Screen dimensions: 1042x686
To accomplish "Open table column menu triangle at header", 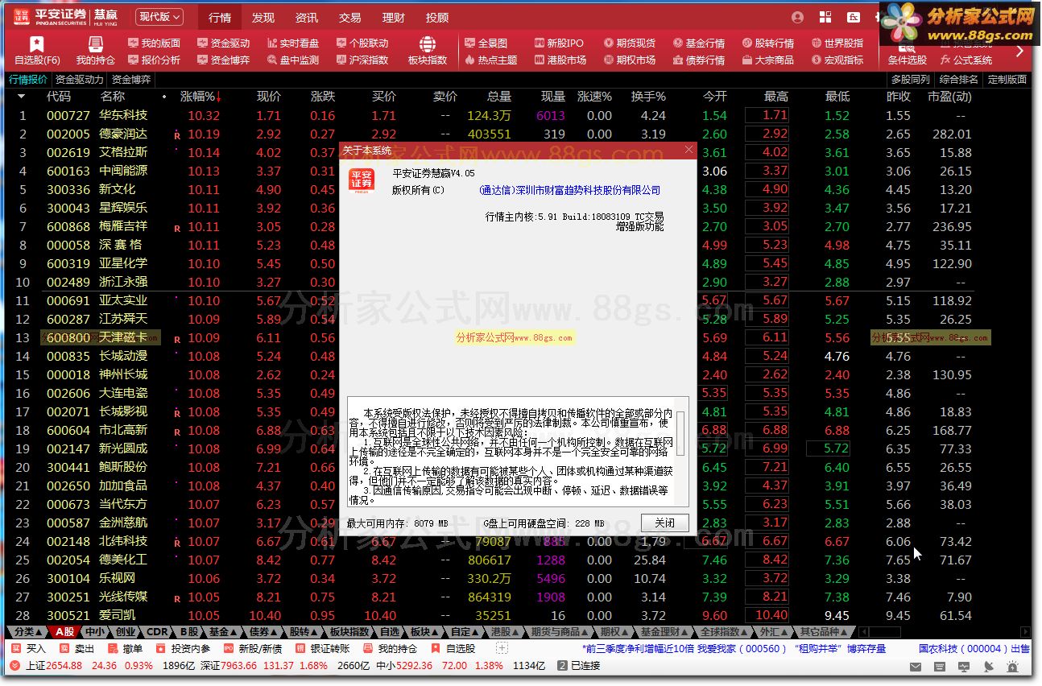I will tap(21, 97).
